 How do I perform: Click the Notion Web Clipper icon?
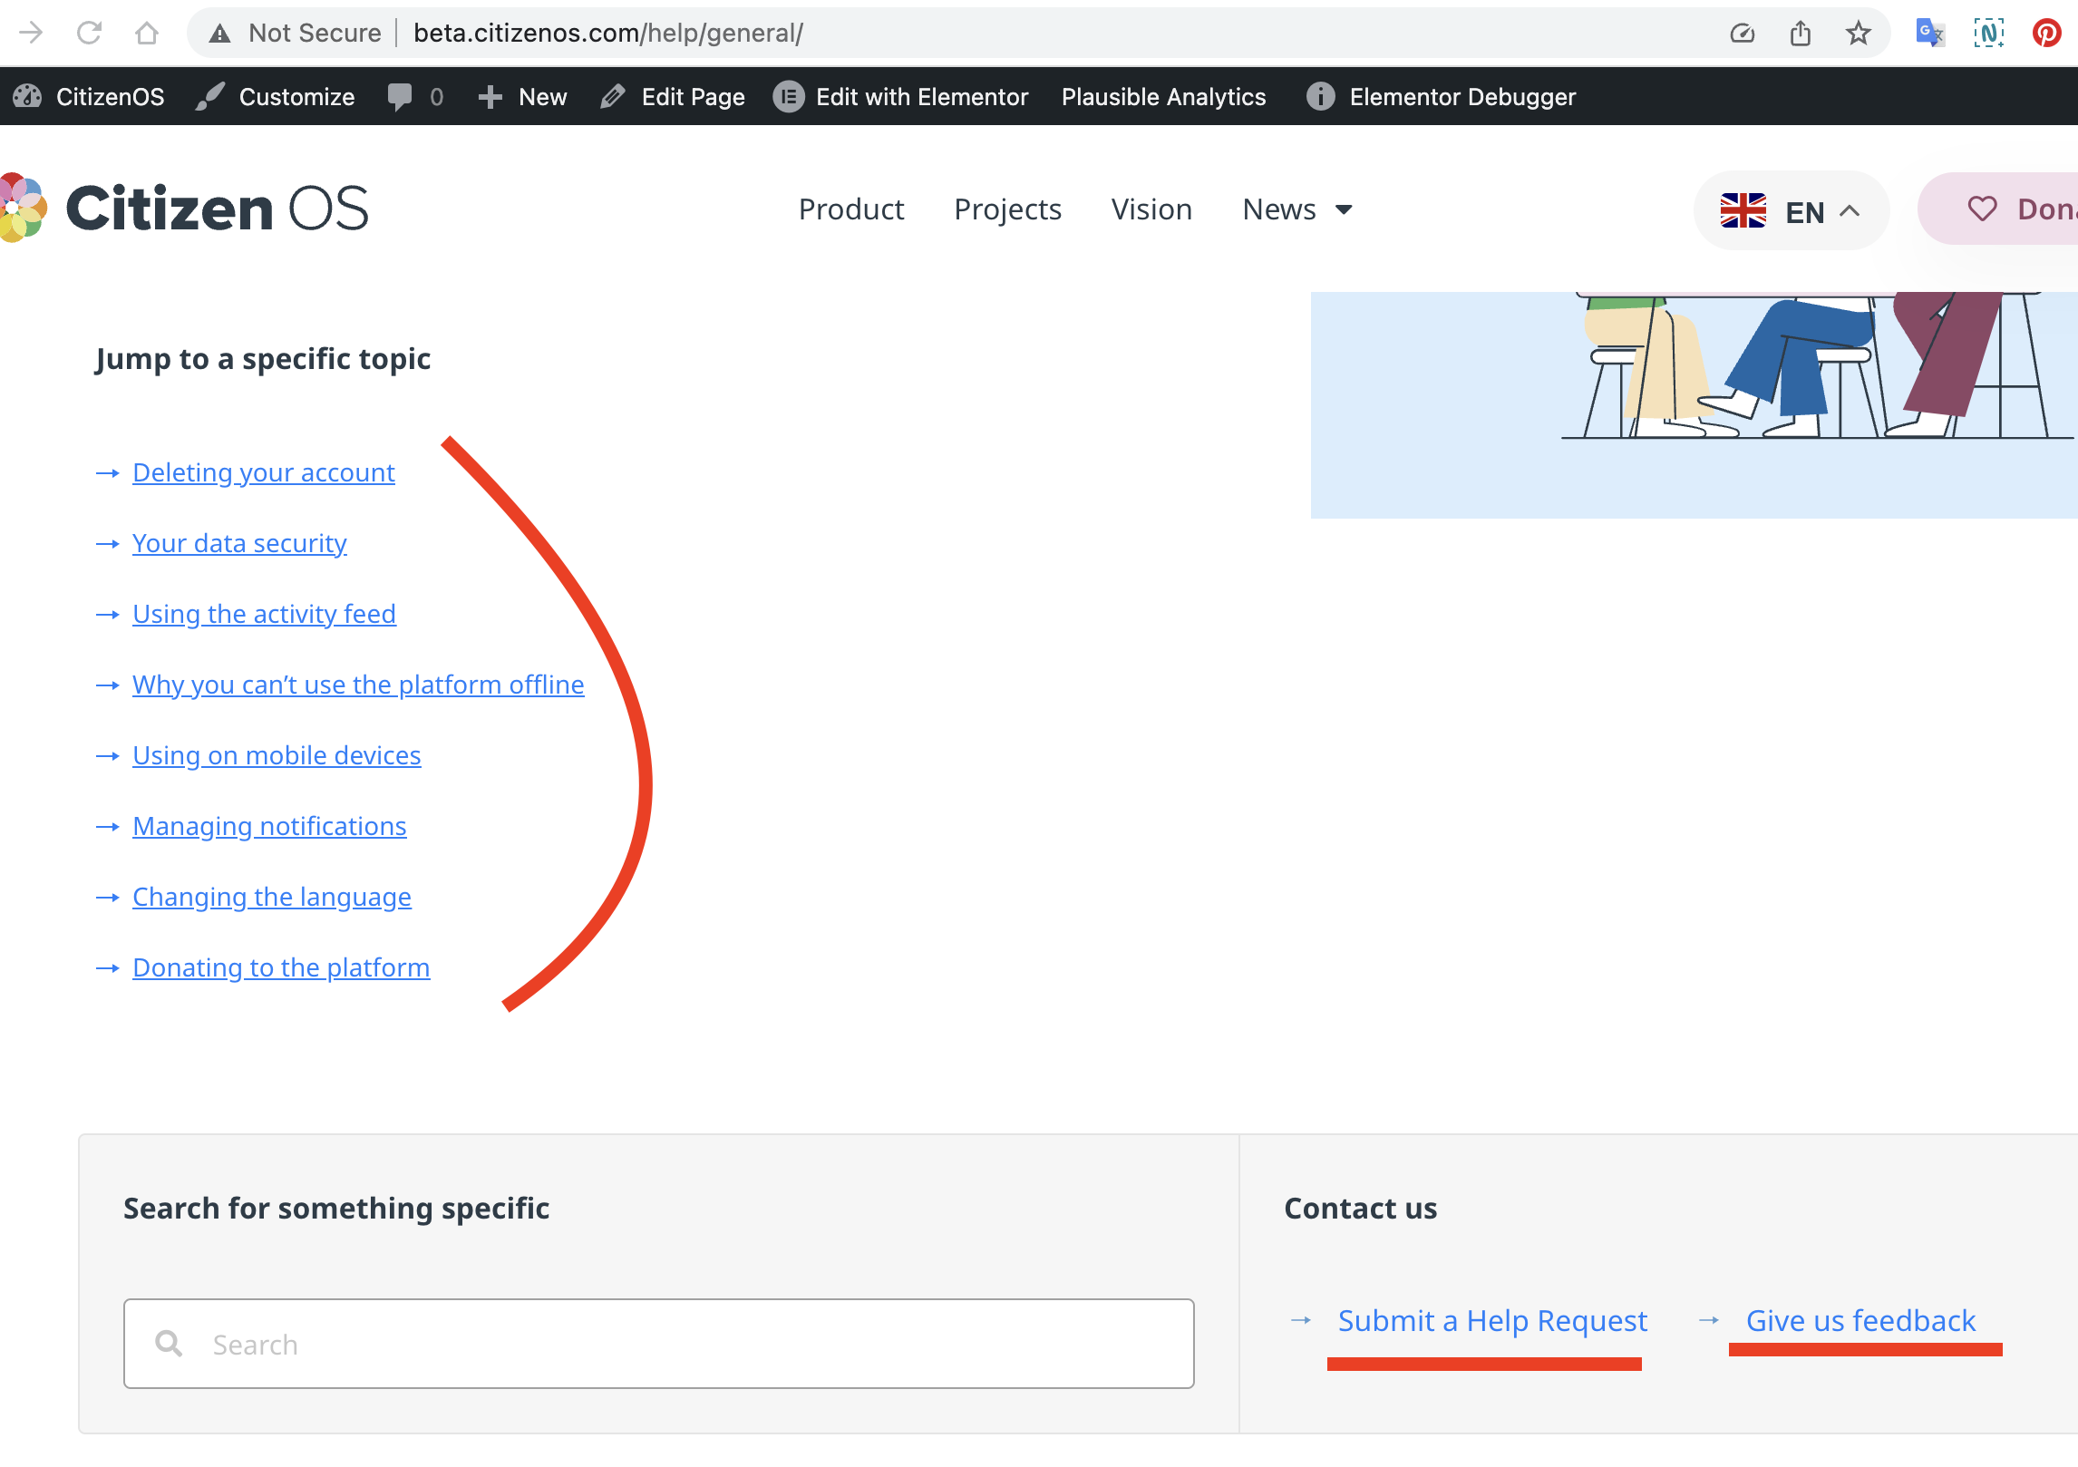coord(1989,33)
